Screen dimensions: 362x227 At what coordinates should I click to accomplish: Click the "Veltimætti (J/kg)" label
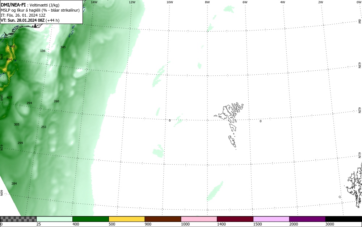pos(45,5)
